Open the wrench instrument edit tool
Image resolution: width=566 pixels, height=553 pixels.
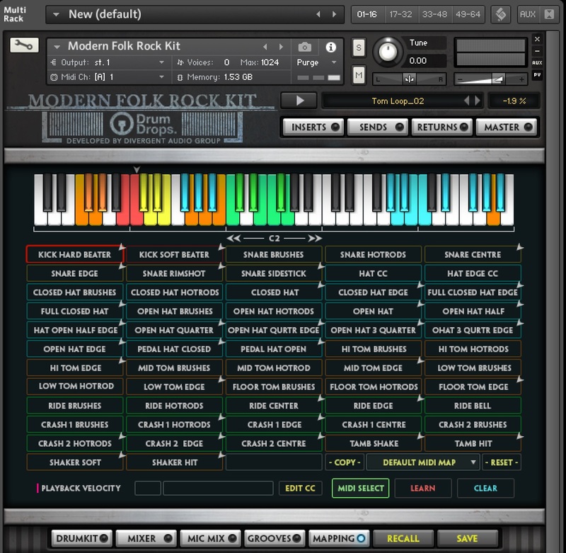[x=24, y=45]
